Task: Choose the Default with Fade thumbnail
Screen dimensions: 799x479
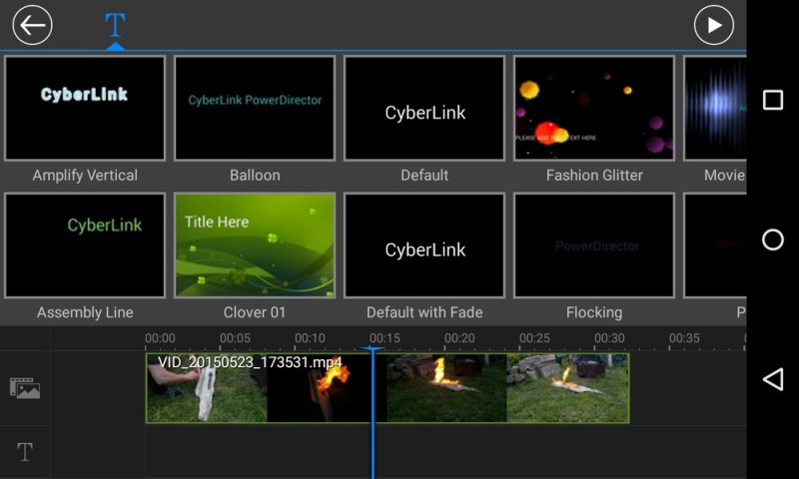Action: (424, 245)
